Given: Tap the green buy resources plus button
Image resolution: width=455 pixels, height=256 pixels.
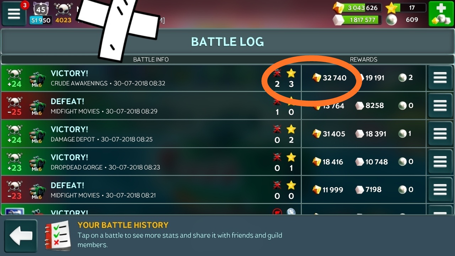Looking at the screenshot, I should coord(441,14).
